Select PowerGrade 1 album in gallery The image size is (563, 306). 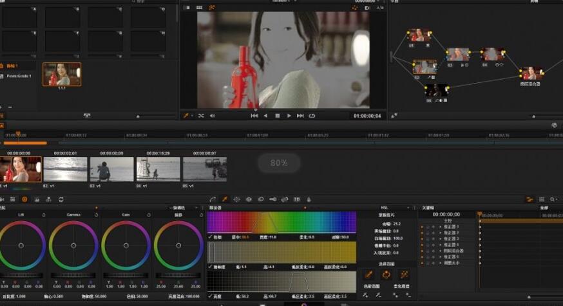[x=19, y=76]
